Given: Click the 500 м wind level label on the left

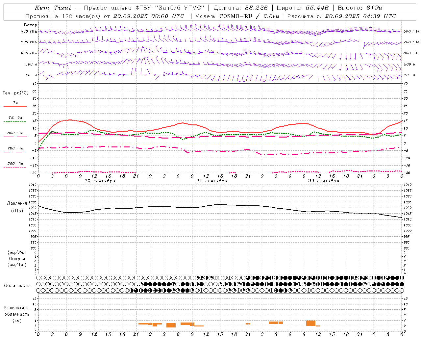Looking at the screenshot, I should tap(31, 64).
